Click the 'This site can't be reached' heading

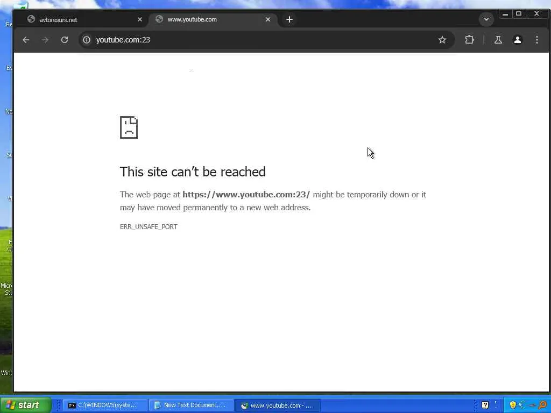click(193, 172)
